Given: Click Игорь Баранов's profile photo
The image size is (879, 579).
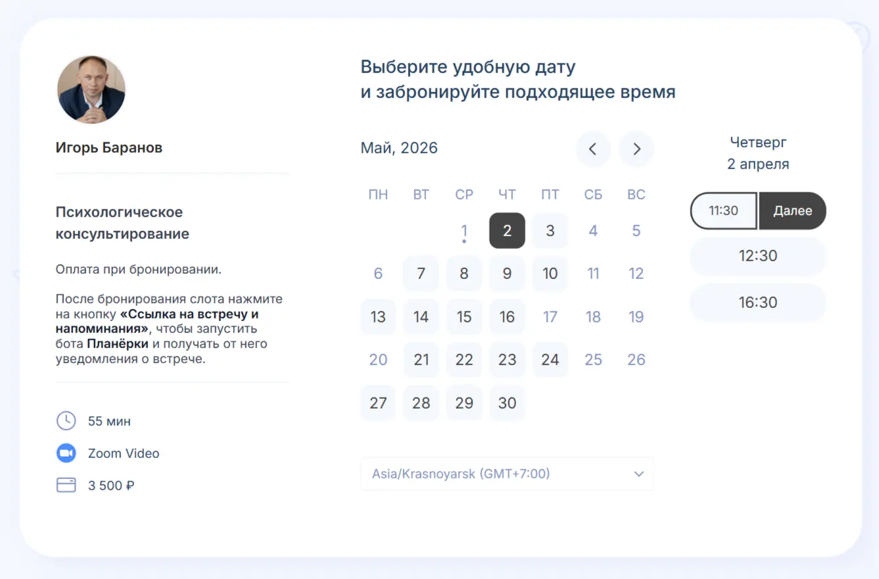Looking at the screenshot, I should tap(91, 89).
